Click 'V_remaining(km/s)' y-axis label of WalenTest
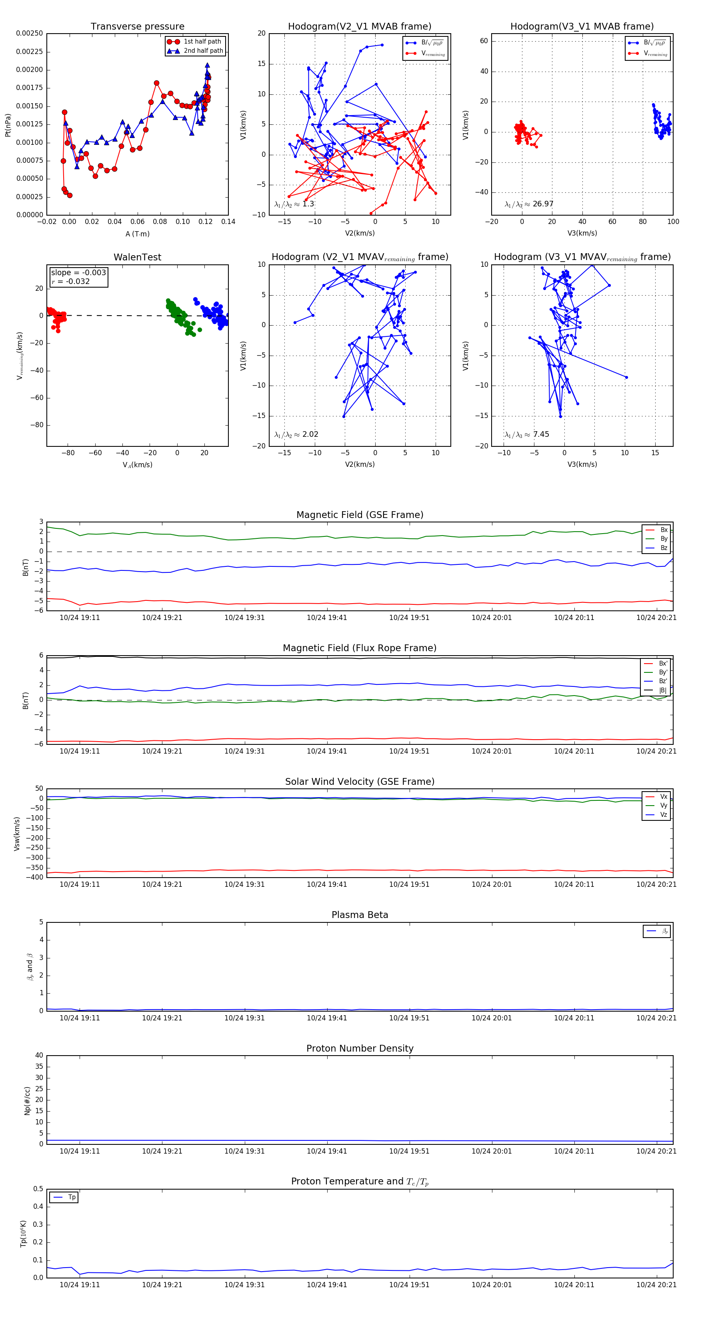720x1320 pixels. coord(20,356)
